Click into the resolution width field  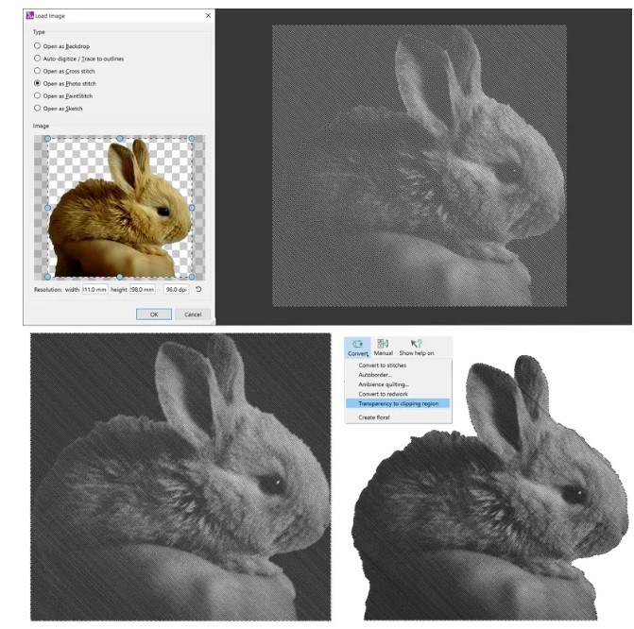(x=94, y=289)
